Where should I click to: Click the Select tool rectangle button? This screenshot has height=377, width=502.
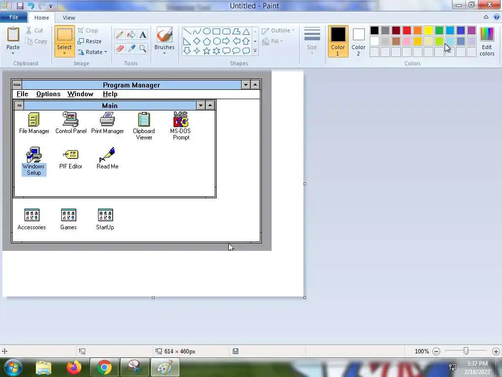click(x=64, y=35)
